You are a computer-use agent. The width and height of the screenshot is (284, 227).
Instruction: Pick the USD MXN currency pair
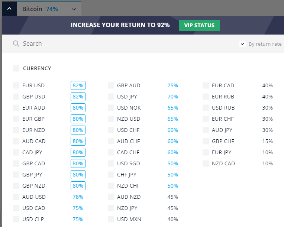pyautogui.click(x=129, y=219)
